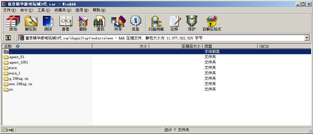Open the 文件(F) menu

tap(10, 10)
